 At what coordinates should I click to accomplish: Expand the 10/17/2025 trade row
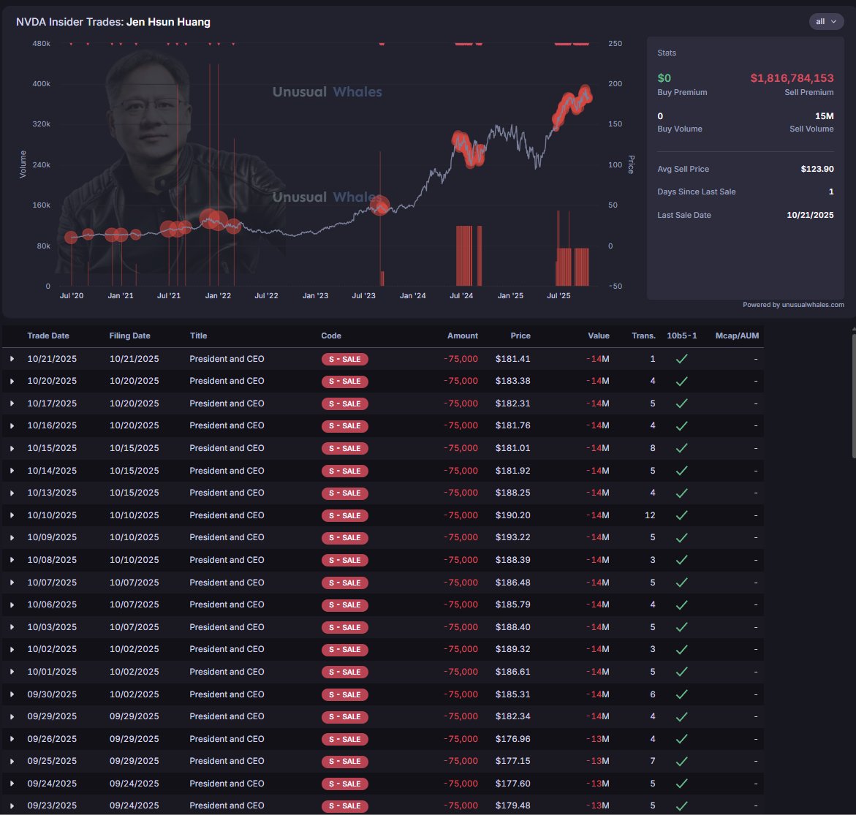click(x=12, y=404)
